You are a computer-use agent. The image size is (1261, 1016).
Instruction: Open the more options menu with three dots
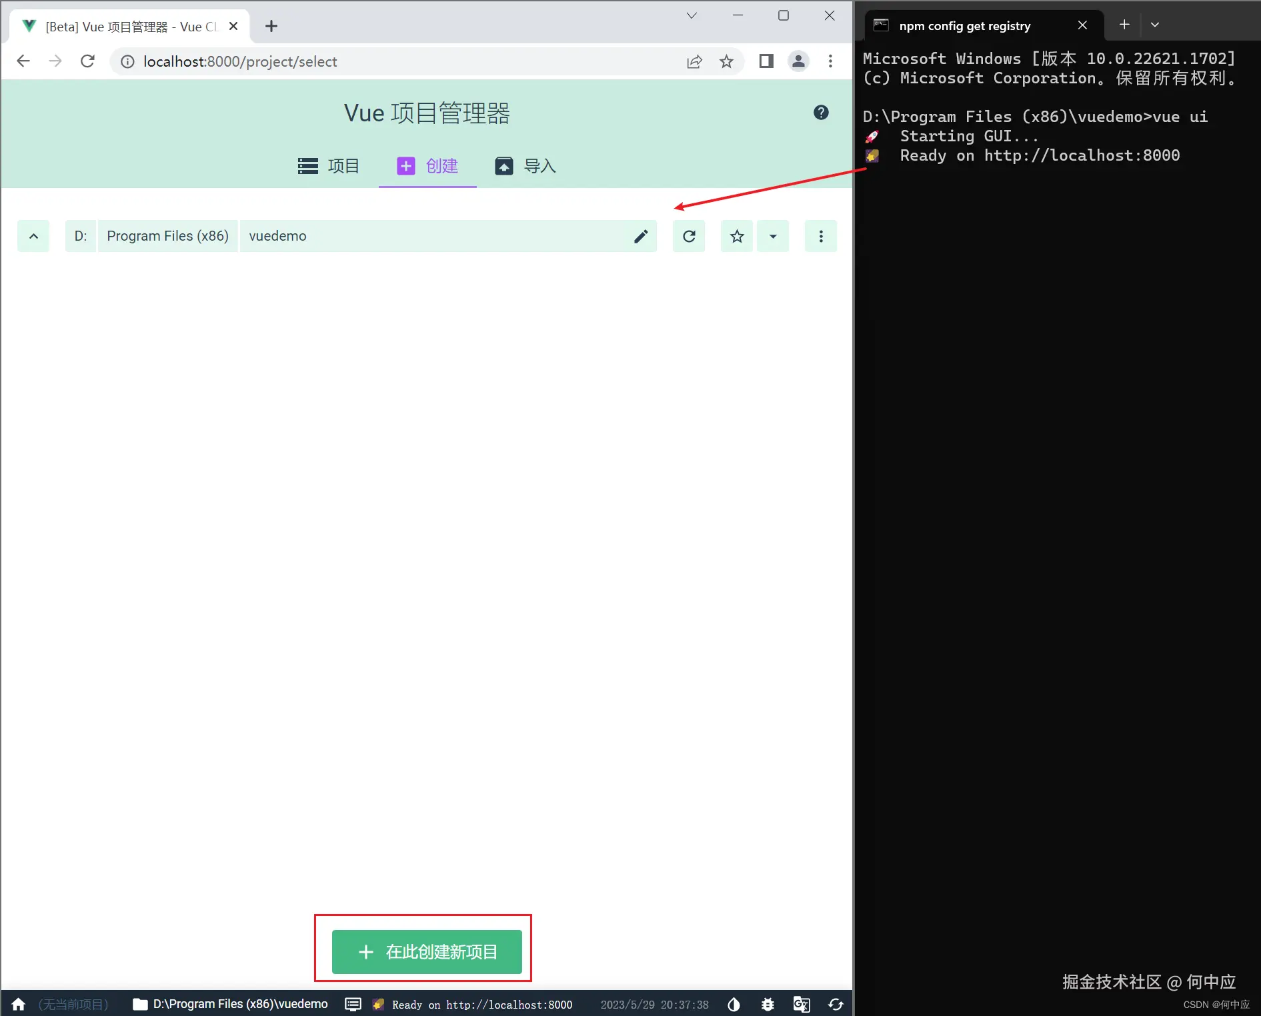tap(821, 236)
